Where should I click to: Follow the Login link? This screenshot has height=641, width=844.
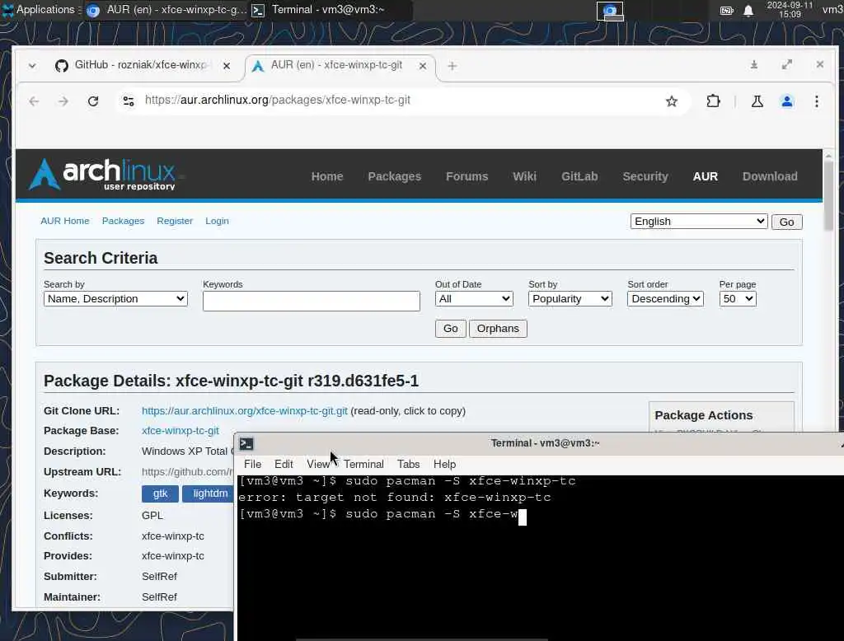(x=217, y=221)
